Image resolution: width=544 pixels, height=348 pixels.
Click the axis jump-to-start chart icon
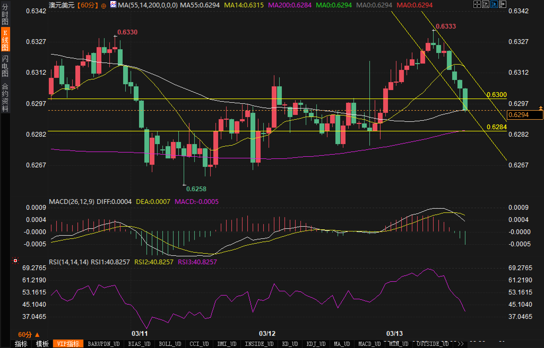pyautogui.click(x=486, y=4)
